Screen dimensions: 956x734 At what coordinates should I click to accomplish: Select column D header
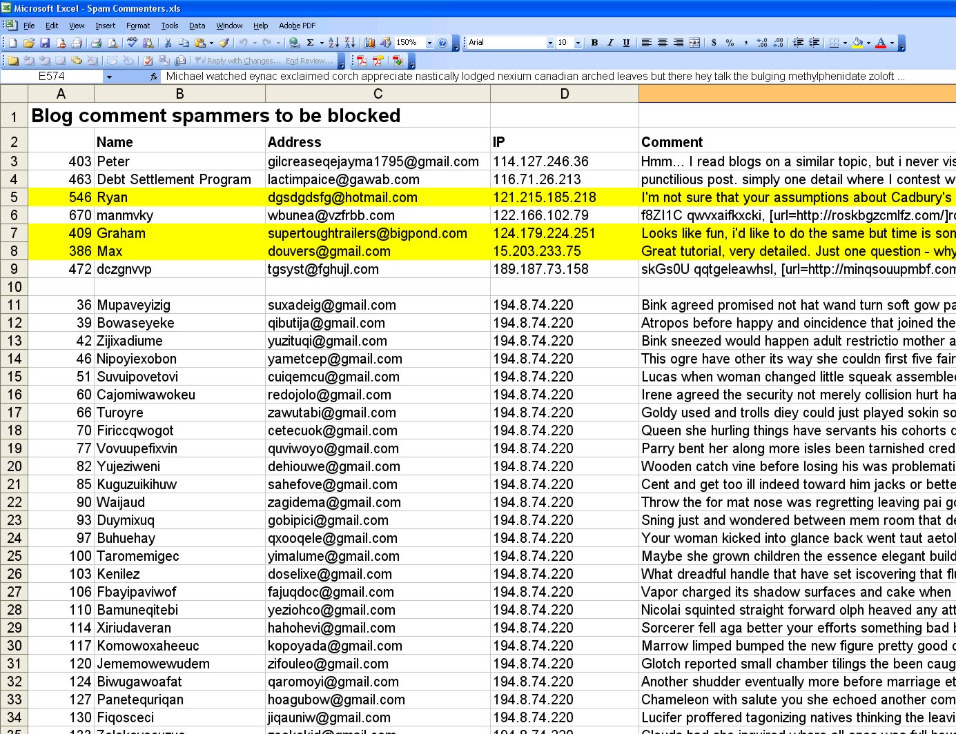[565, 94]
